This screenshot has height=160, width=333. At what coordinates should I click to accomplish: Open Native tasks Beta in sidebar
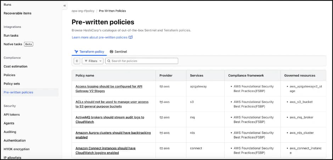[18, 44]
